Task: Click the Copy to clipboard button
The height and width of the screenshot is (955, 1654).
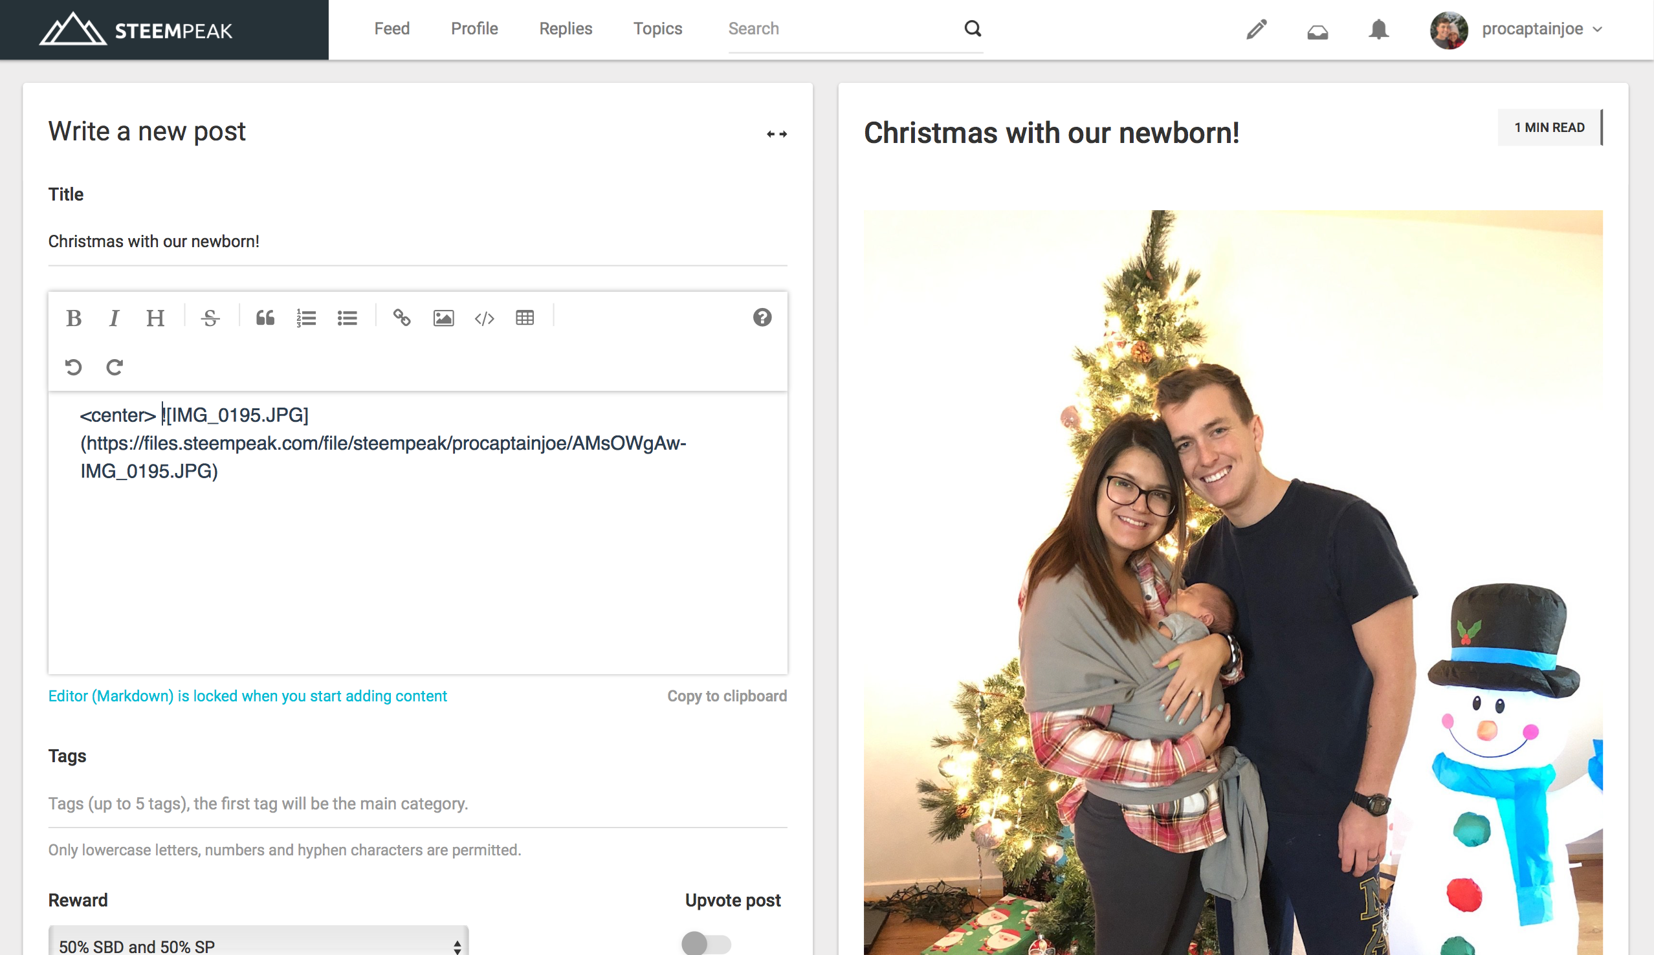Action: pyautogui.click(x=729, y=696)
